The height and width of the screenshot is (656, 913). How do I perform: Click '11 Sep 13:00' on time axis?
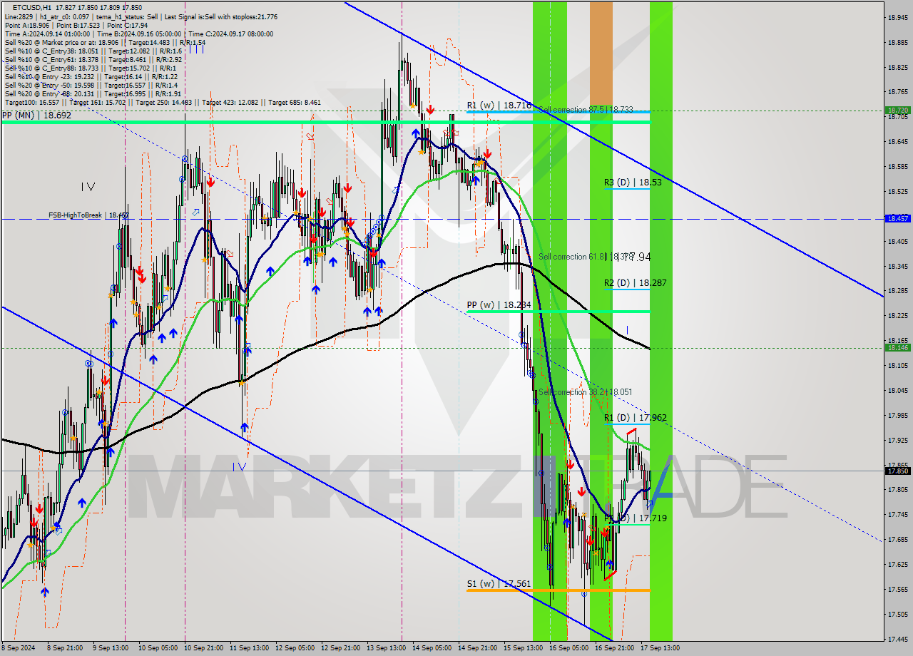point(250,648)
